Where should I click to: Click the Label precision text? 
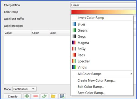(13, 26)
